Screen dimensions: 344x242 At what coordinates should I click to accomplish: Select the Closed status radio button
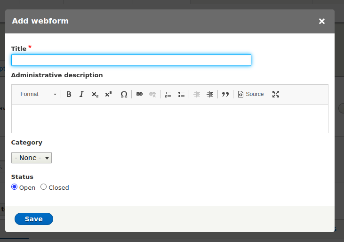[43, 187]
